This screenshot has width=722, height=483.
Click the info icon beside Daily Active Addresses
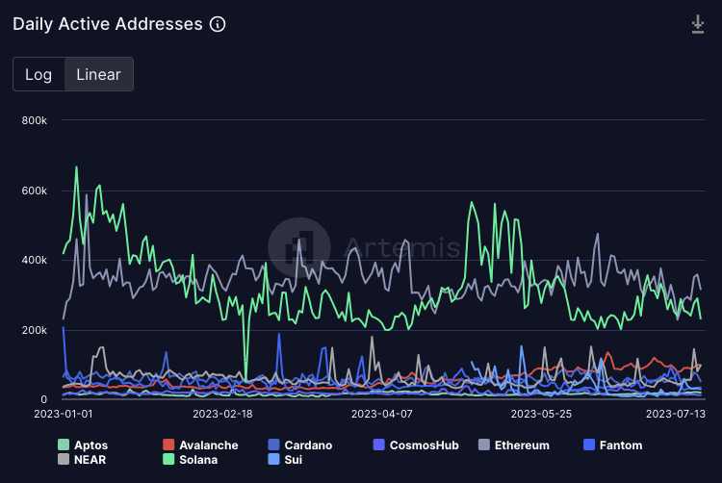(218, 24)
